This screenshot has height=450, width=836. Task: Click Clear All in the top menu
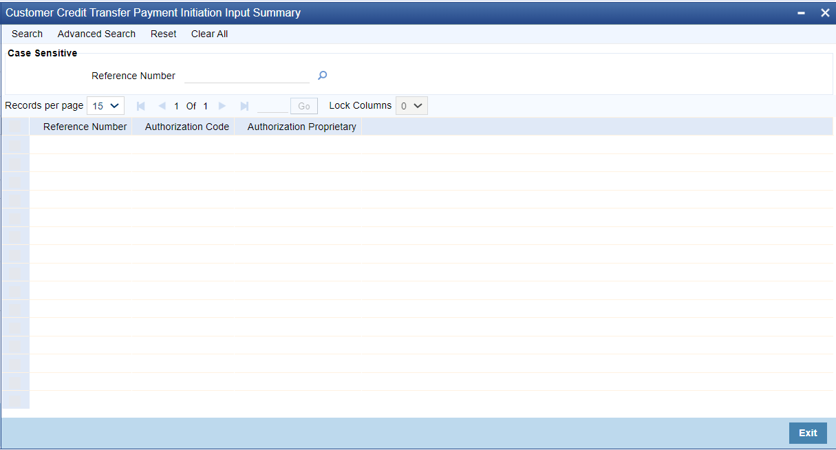[209, 34]
